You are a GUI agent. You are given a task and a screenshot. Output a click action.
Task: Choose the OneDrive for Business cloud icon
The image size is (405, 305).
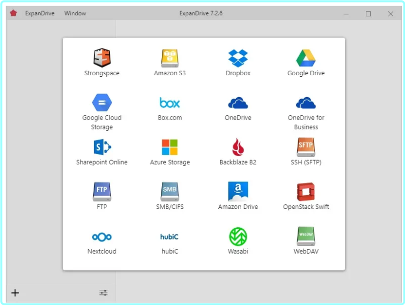click(x=306, y=103)
